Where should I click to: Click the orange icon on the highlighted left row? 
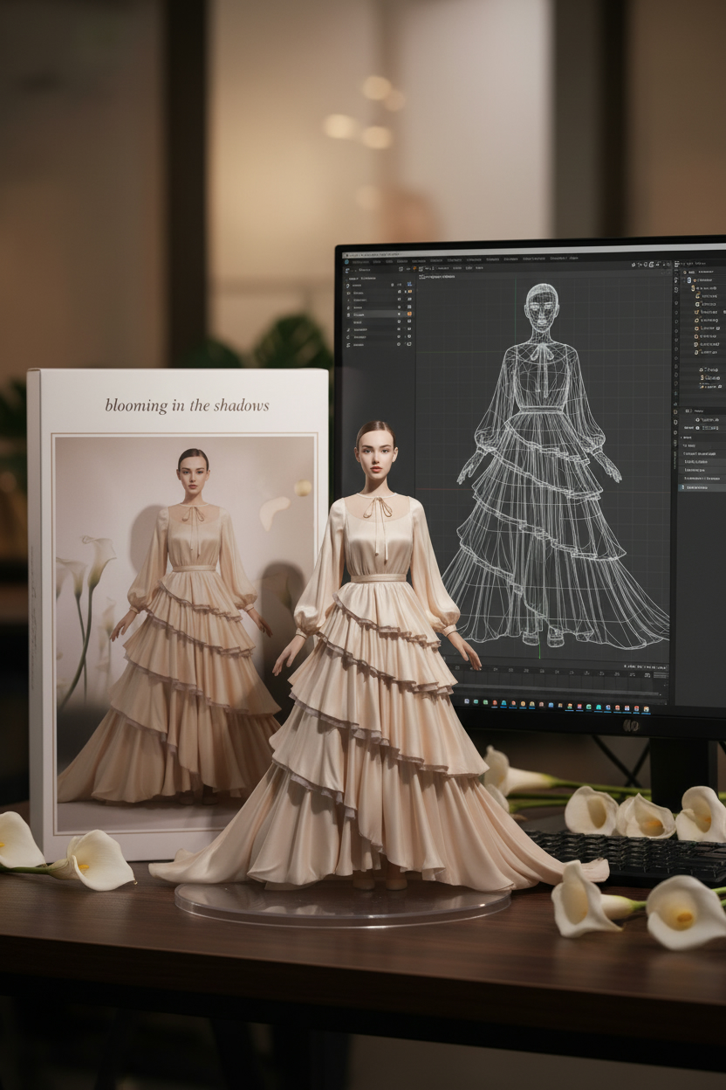coord(409,314)
